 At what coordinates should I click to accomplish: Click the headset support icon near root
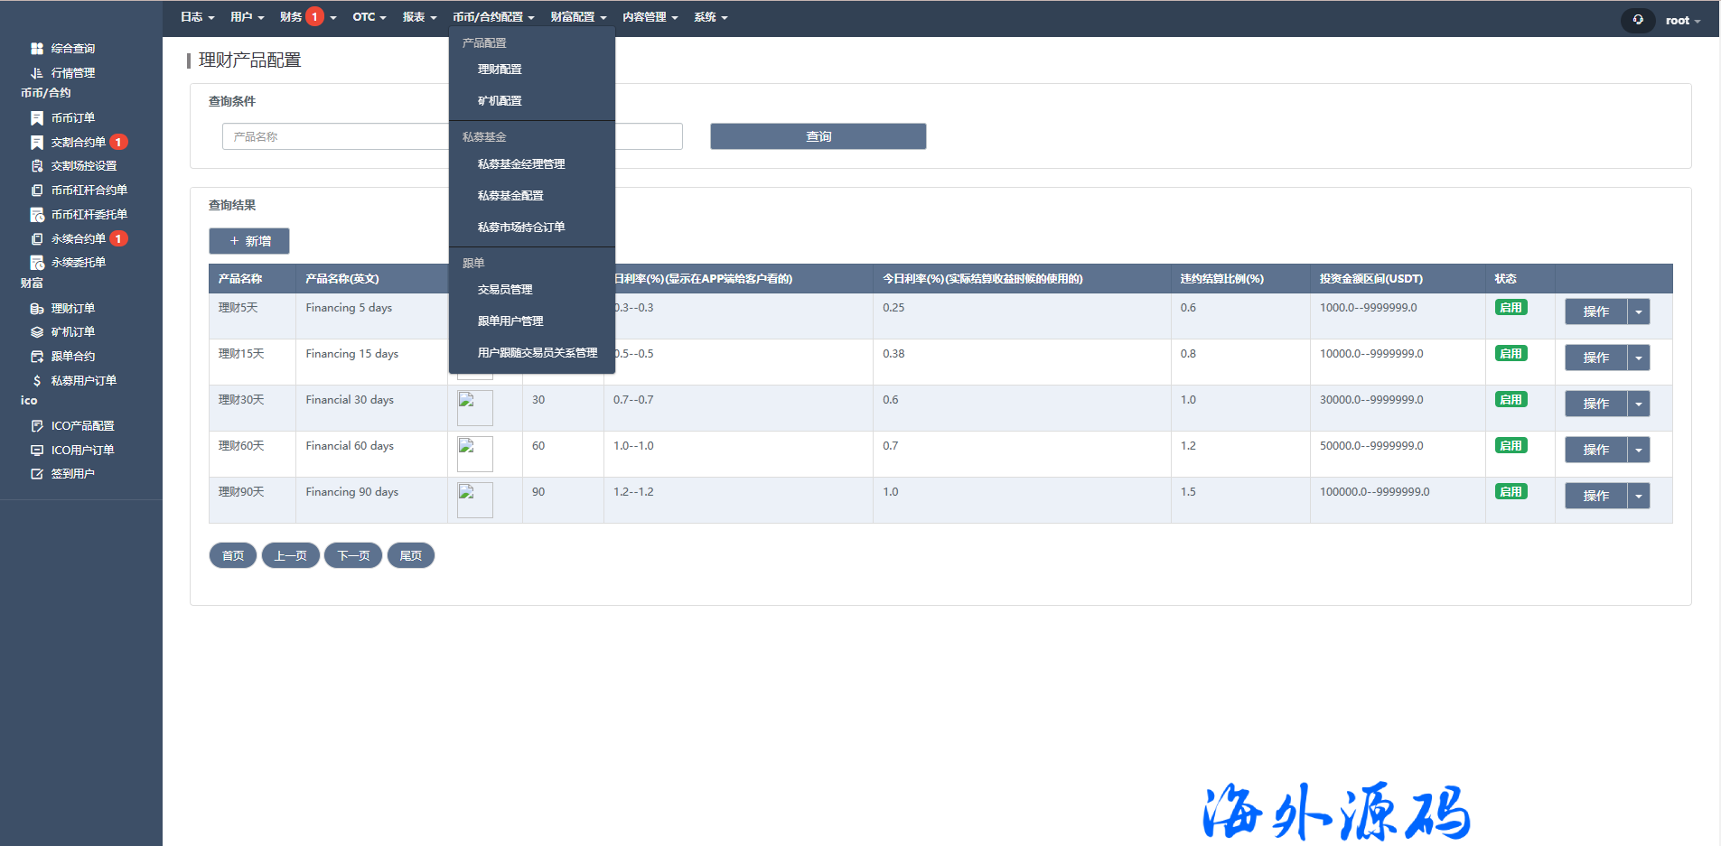tap(1638, 20)
